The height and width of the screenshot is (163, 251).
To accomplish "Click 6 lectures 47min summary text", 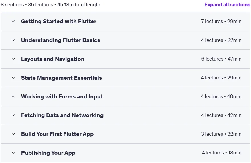I will pyautogui.click(x=221, y=59).
